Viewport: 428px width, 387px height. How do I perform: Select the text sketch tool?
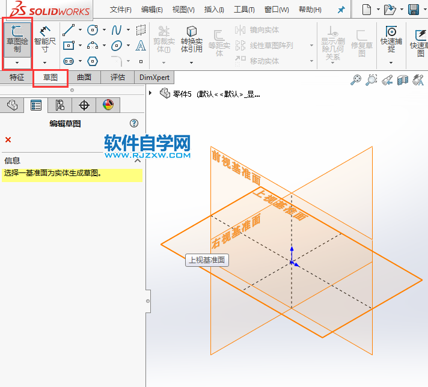141,46
